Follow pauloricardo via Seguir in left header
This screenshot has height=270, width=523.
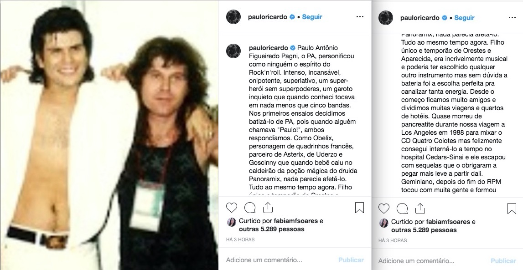(x=312, y=17)
